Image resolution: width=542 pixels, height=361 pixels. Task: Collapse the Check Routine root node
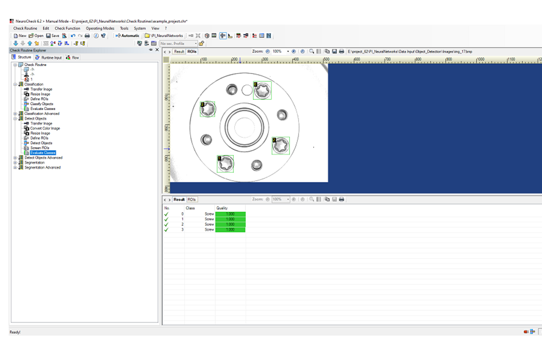[15, 65]
